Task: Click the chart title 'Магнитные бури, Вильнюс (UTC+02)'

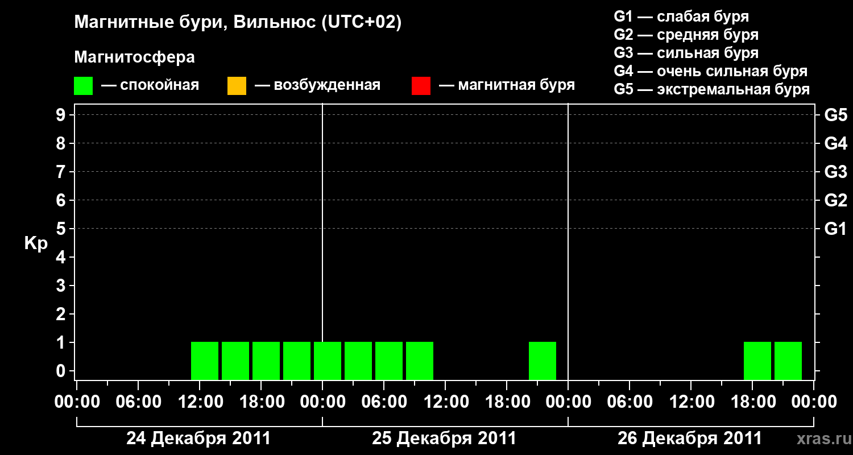Action: coord(238,23)
